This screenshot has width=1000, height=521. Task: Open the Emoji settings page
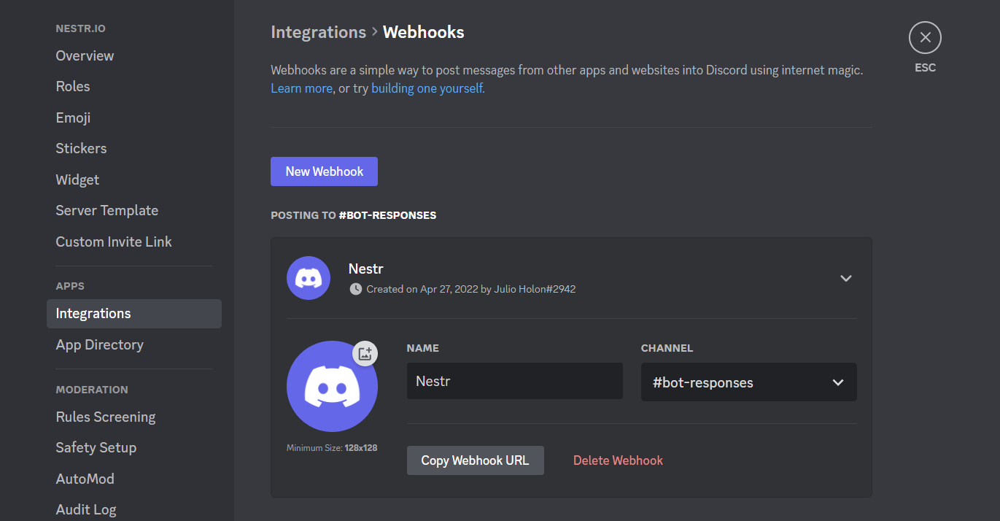[73, 117]
